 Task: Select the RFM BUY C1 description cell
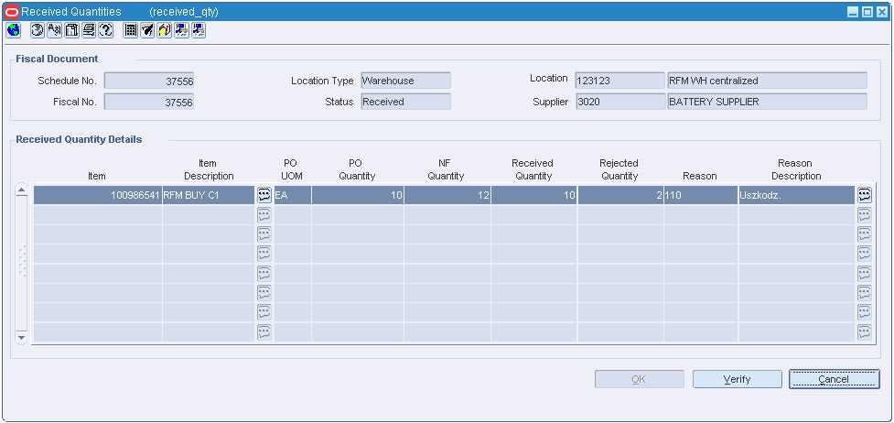click(x=209, y=195)
